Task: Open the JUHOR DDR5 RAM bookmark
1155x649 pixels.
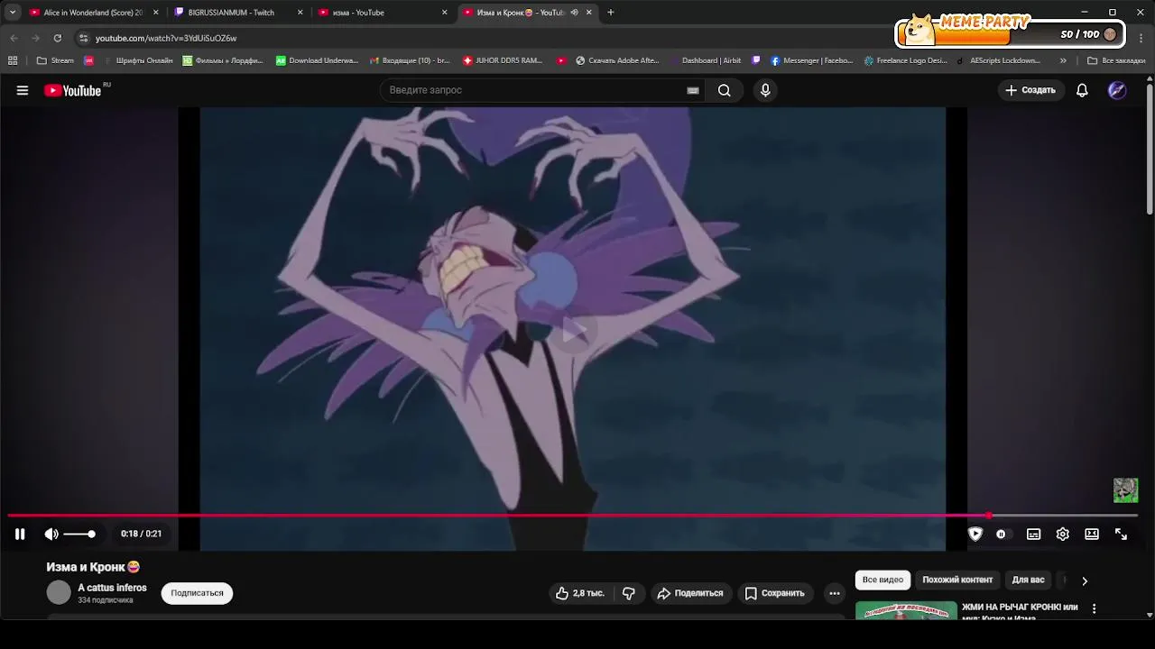Action: click(x=503, y=60)
